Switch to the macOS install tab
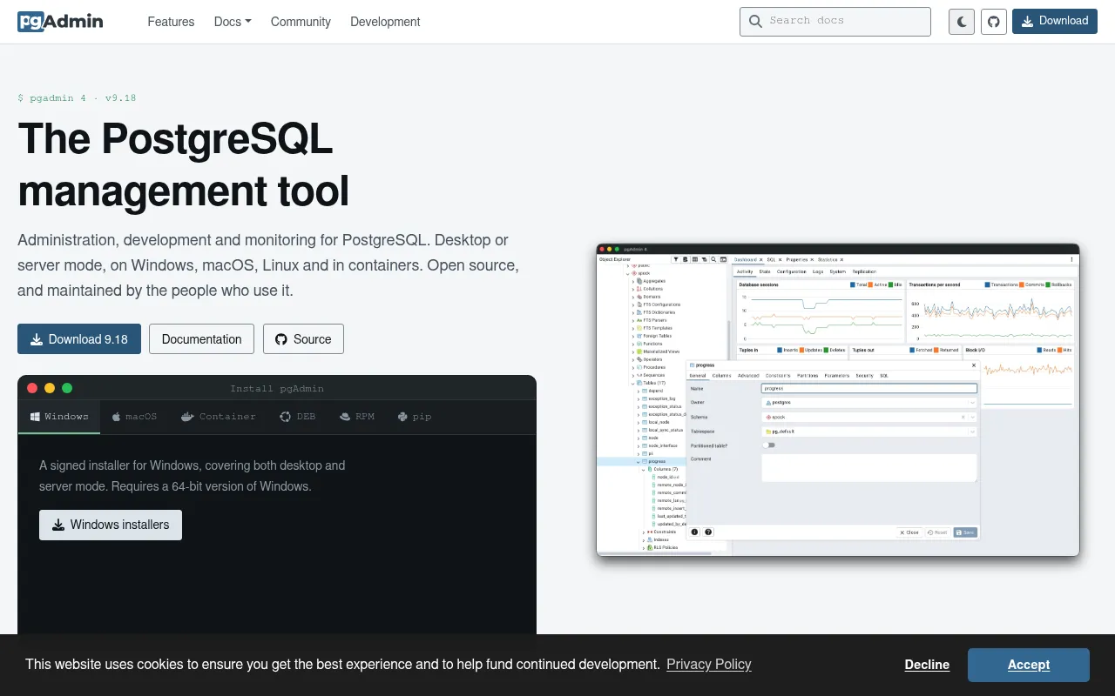 (x=134, y=417)
